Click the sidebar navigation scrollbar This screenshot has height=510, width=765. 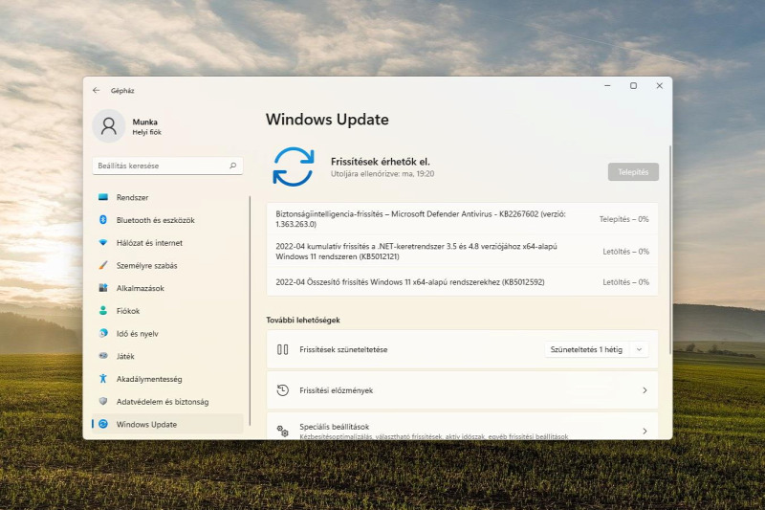(250, 310)
